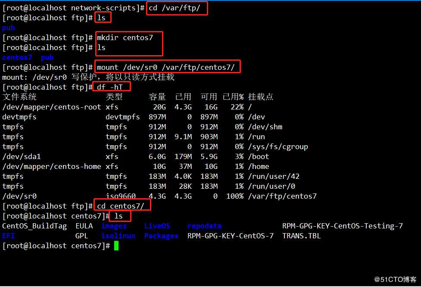Select the blue 'repodata' directory name
Image resolution: width=421 pixels, height=287 pixels.
pos(205,226)
